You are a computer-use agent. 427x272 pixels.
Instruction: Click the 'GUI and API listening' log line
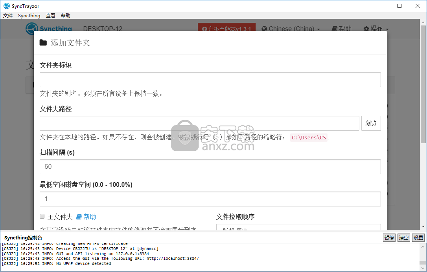tap(75, 254)
